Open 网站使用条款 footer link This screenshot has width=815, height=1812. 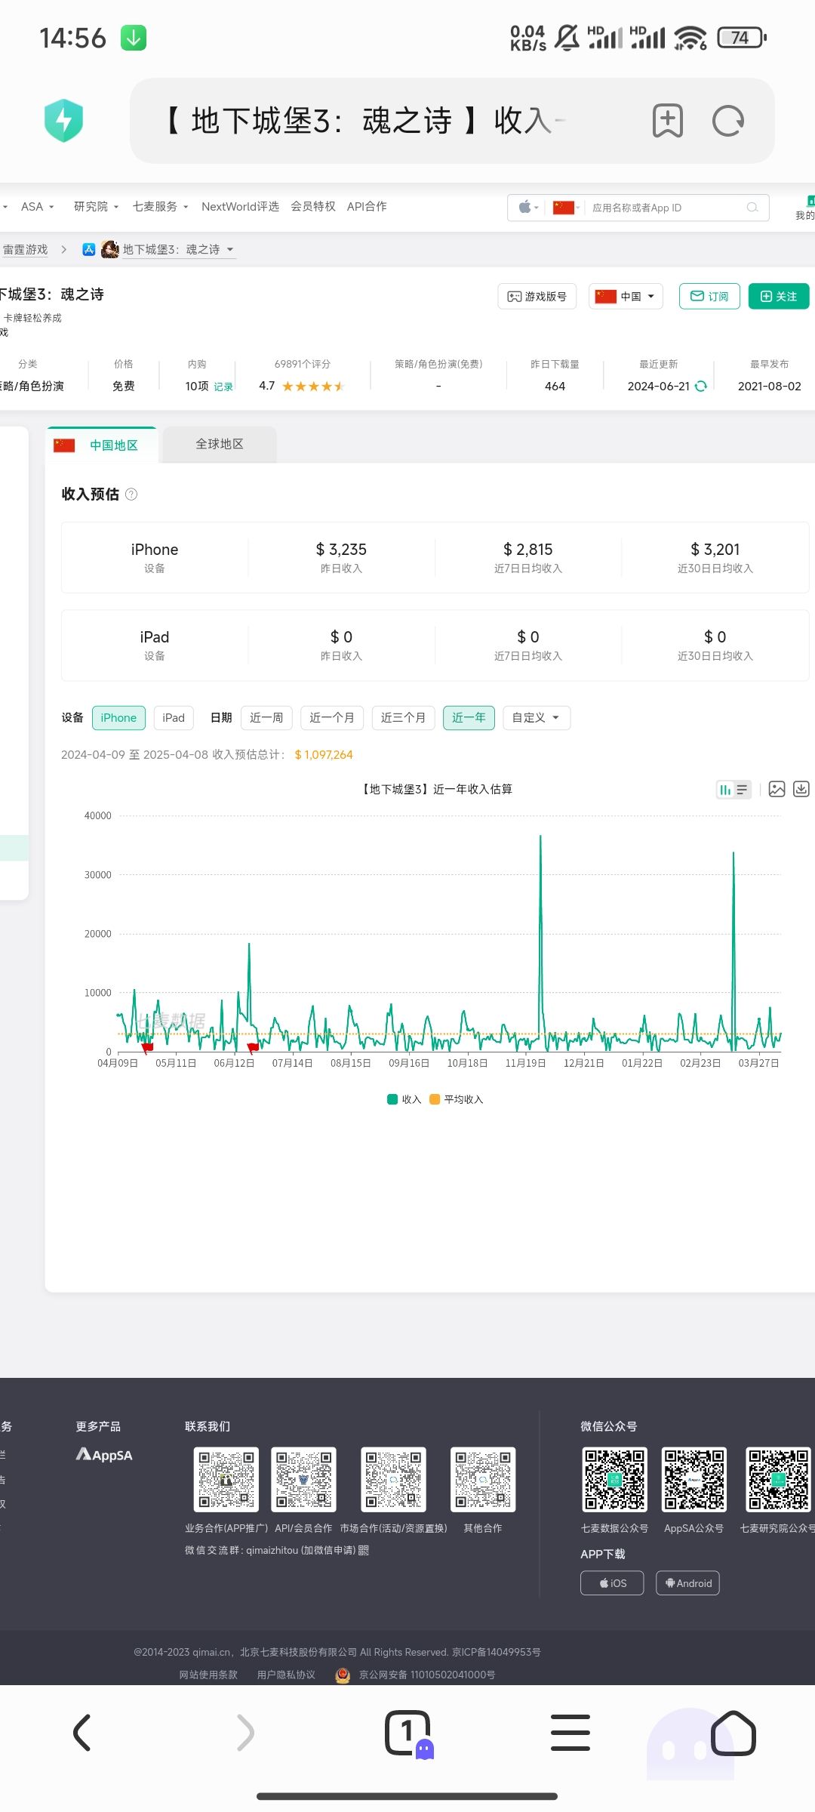pos(208,1675)
